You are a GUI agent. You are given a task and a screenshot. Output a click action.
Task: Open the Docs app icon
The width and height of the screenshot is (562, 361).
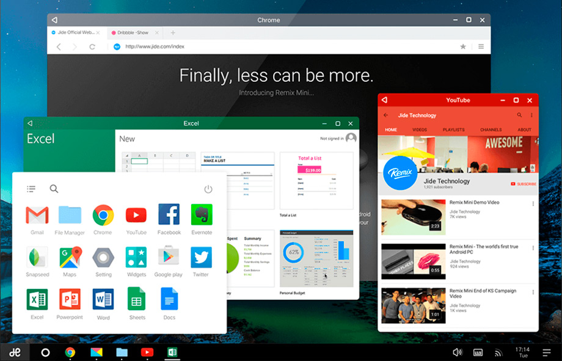click(169, 300)
